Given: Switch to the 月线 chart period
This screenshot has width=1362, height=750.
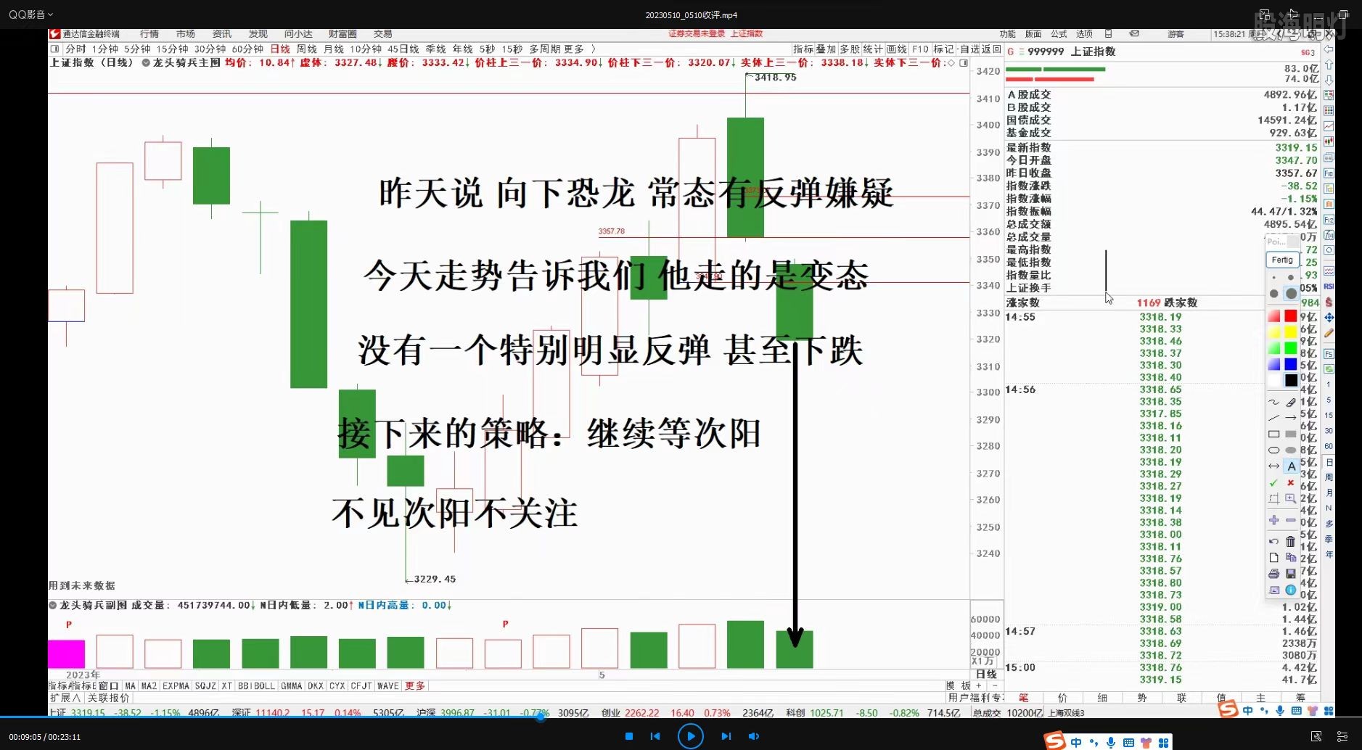Looking at the screenshot, I should (x=333, y=49).
